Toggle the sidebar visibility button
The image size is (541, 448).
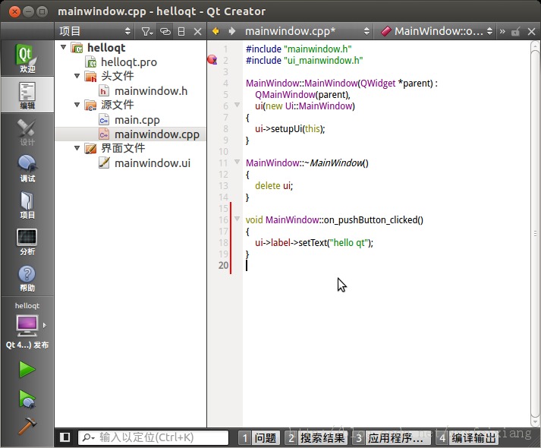[64, 437]
